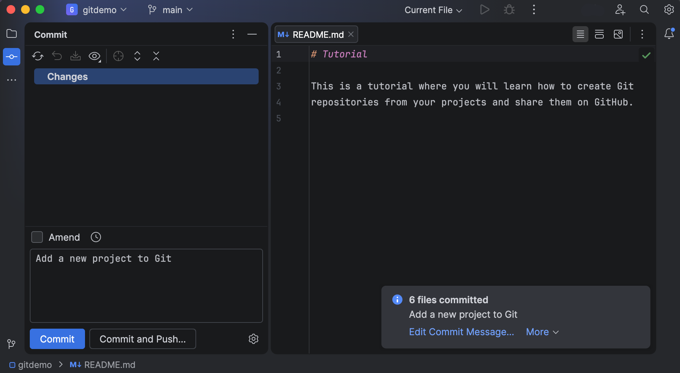Image resolution: width=680 pixels, height=373 pixels.
Task: Open commit options gear icon
Action: click(254, 339)
